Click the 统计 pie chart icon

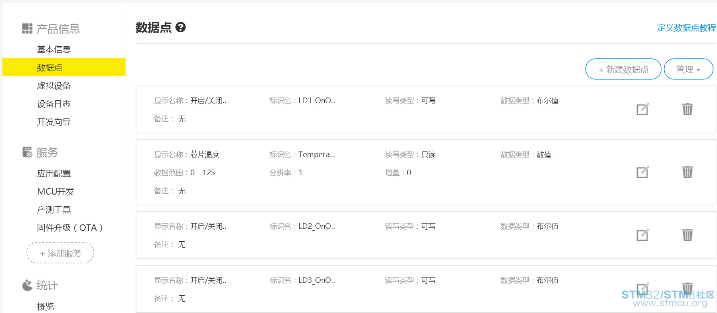coord(27,285)
